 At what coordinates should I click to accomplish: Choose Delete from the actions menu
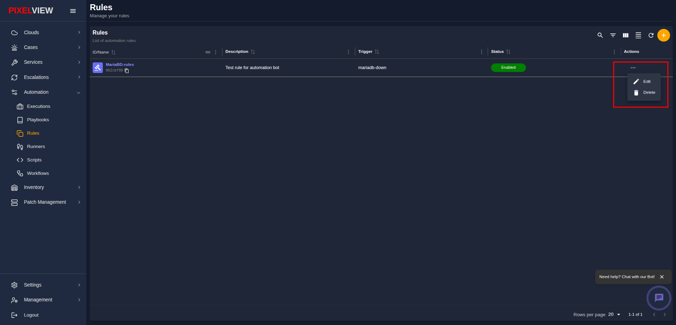(x=644, y=93)
